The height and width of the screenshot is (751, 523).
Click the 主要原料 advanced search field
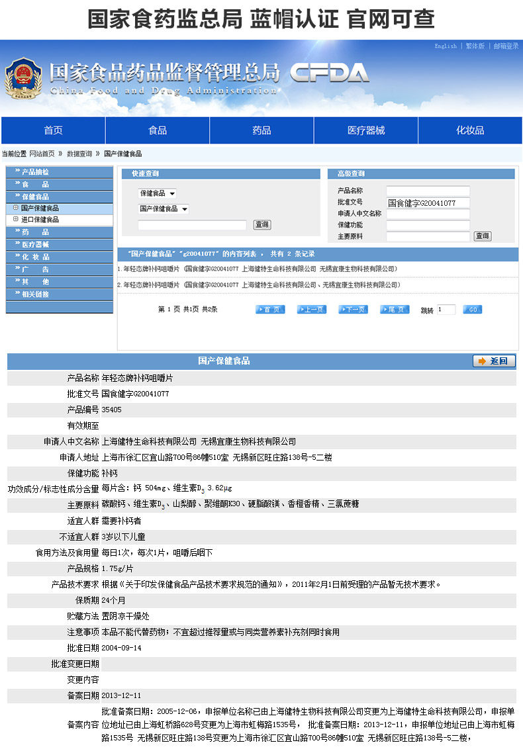click(x=428, y=236)
